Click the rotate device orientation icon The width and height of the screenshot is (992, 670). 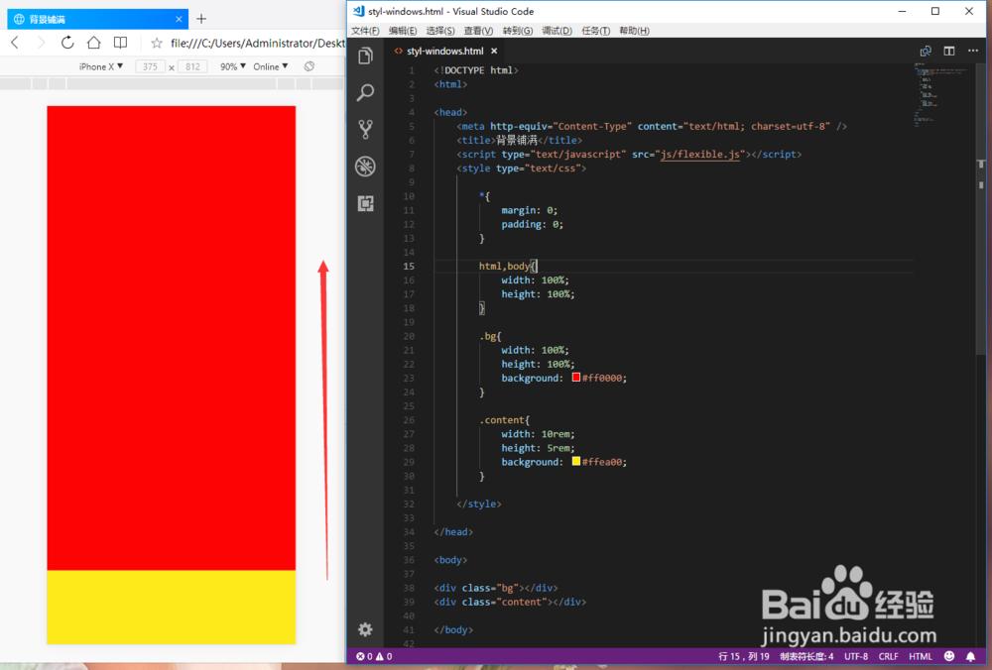click(310, 66)
